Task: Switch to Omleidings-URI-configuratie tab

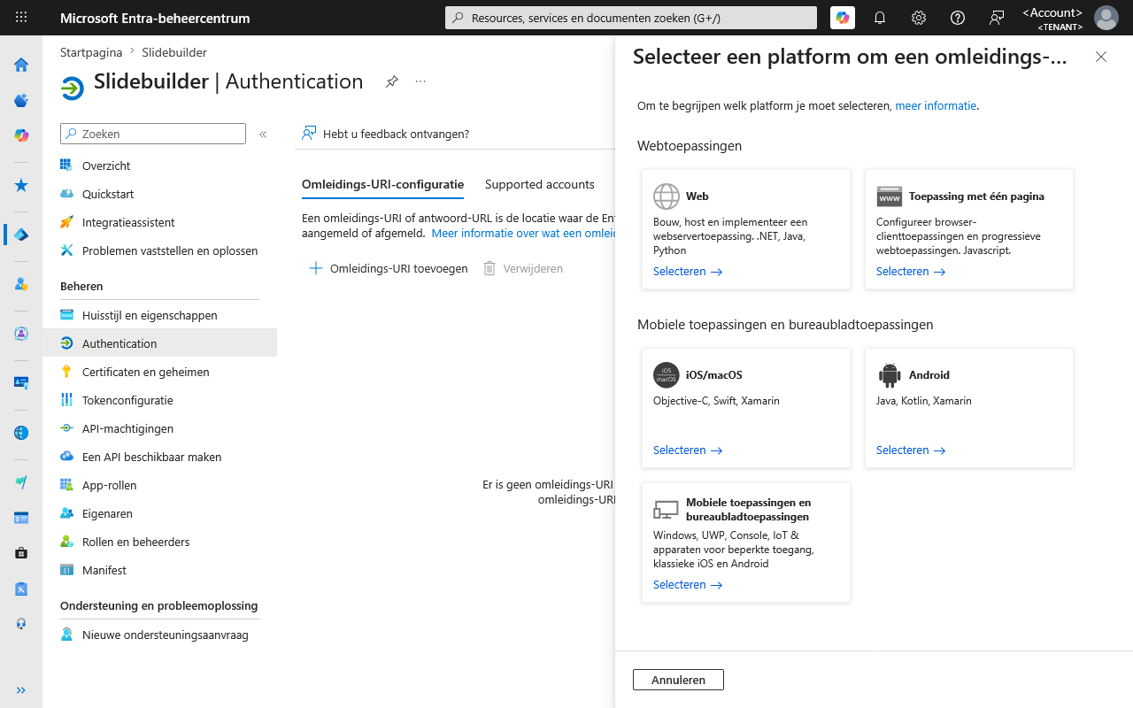Action: point(382,184)
